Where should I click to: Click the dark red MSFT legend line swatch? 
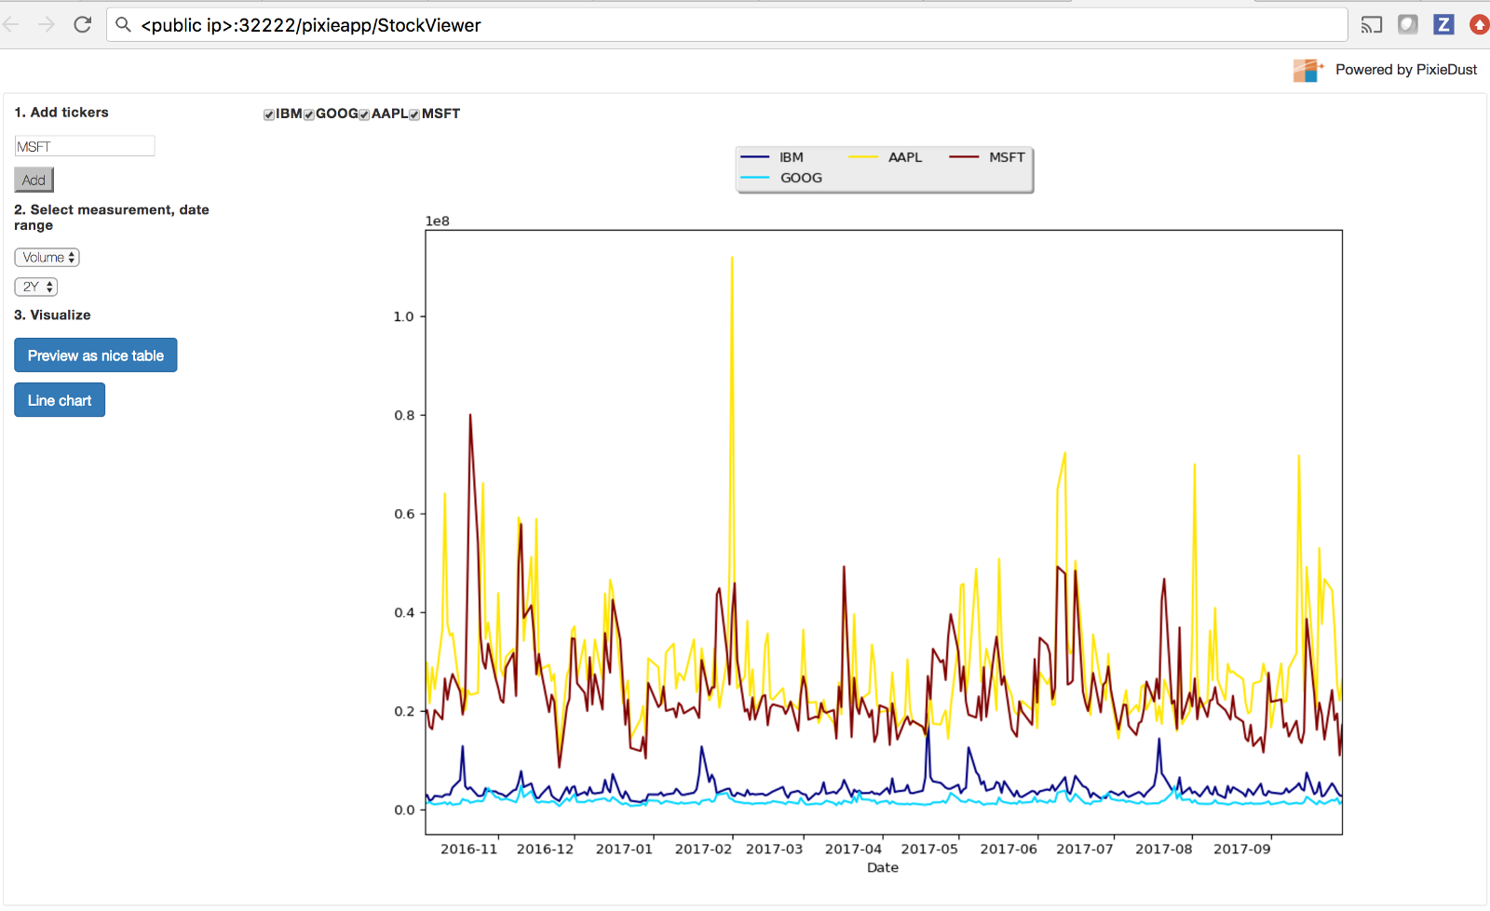pyautogui.click(x=964, y=157)
